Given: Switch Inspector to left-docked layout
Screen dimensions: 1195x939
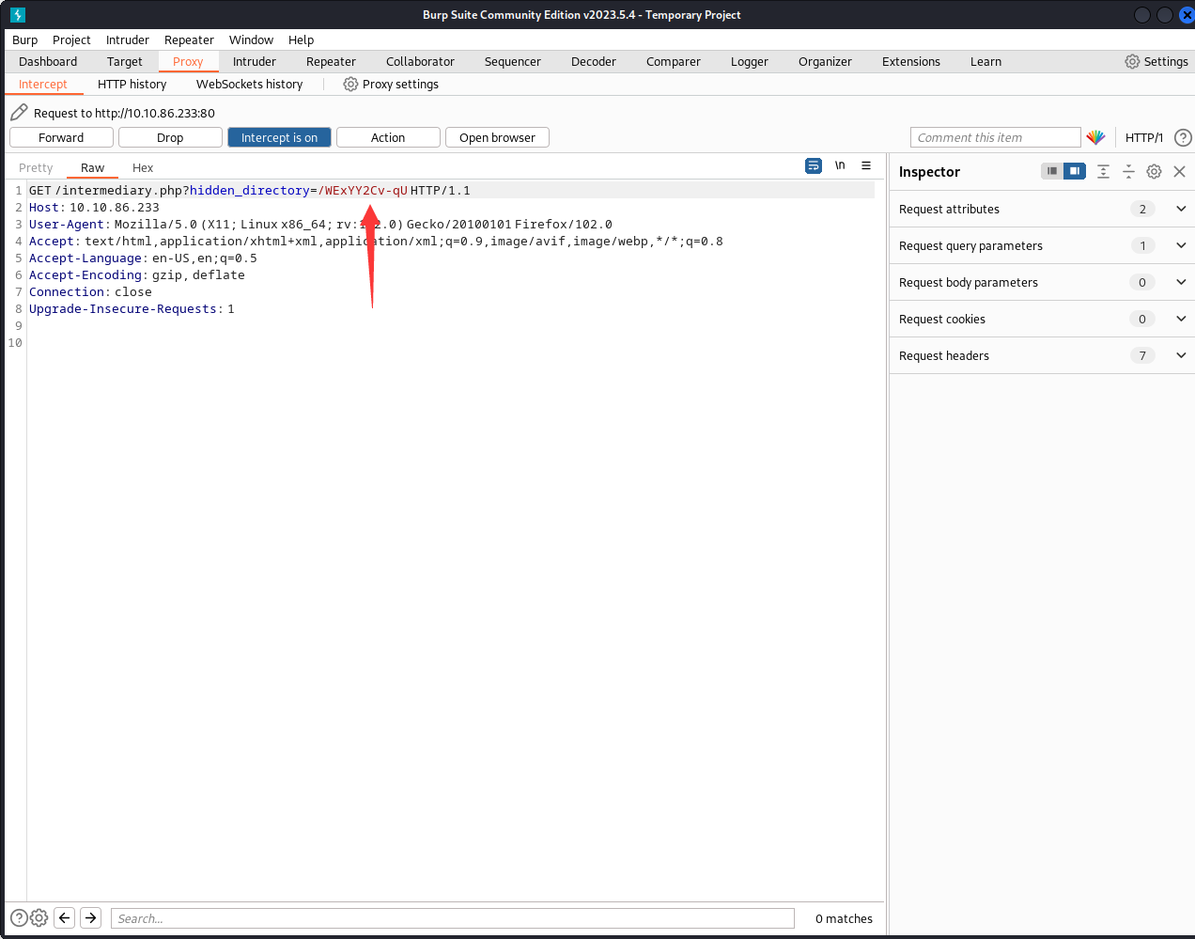Looking at the screenshot, I should (1052, 171).
